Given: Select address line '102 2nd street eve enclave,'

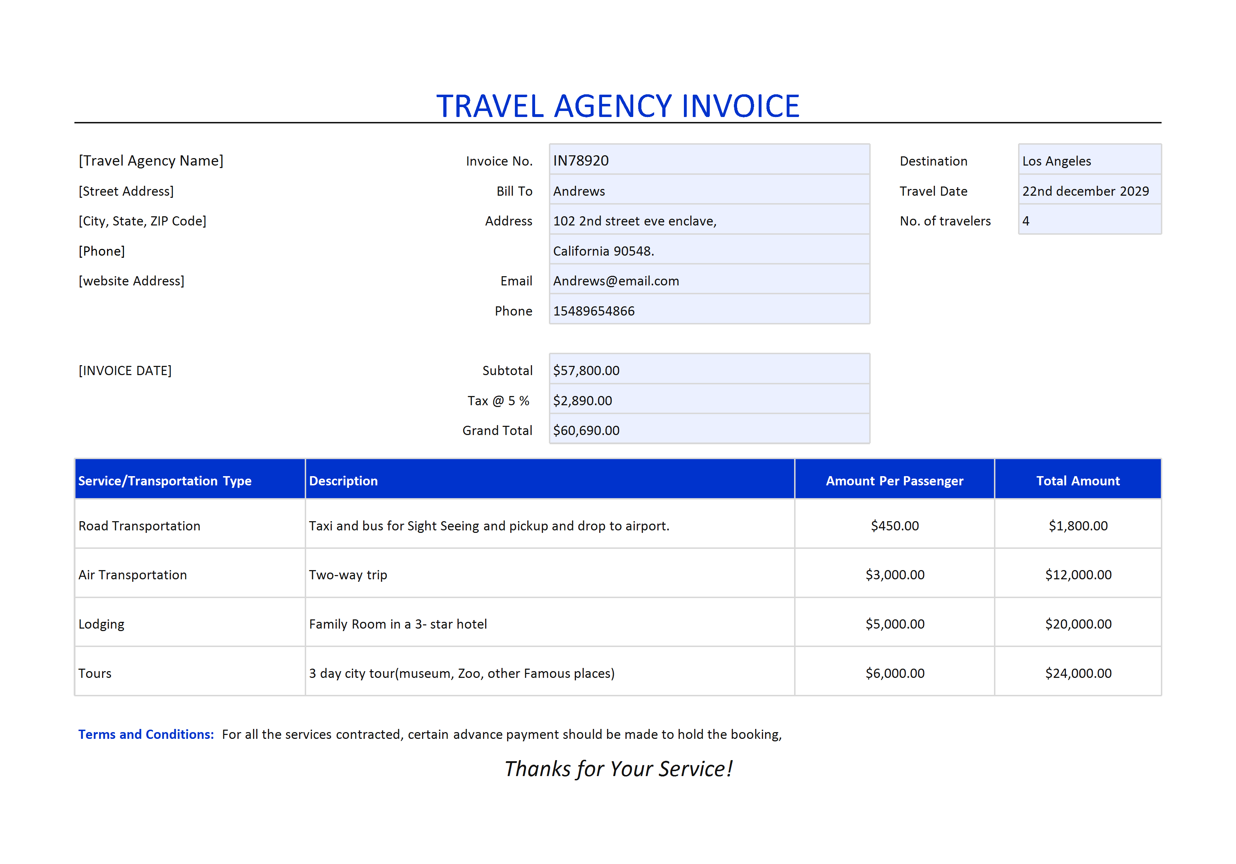Looking at the screenshot, I should [709, 220].
